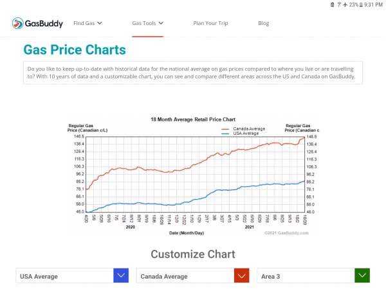Tap the airplane mode status icon
Image resolution: width=386 pixels, height=289 pixels.
[346, 4]
